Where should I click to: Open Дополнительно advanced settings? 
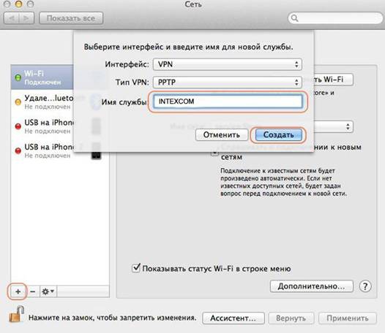pos(311,286)
